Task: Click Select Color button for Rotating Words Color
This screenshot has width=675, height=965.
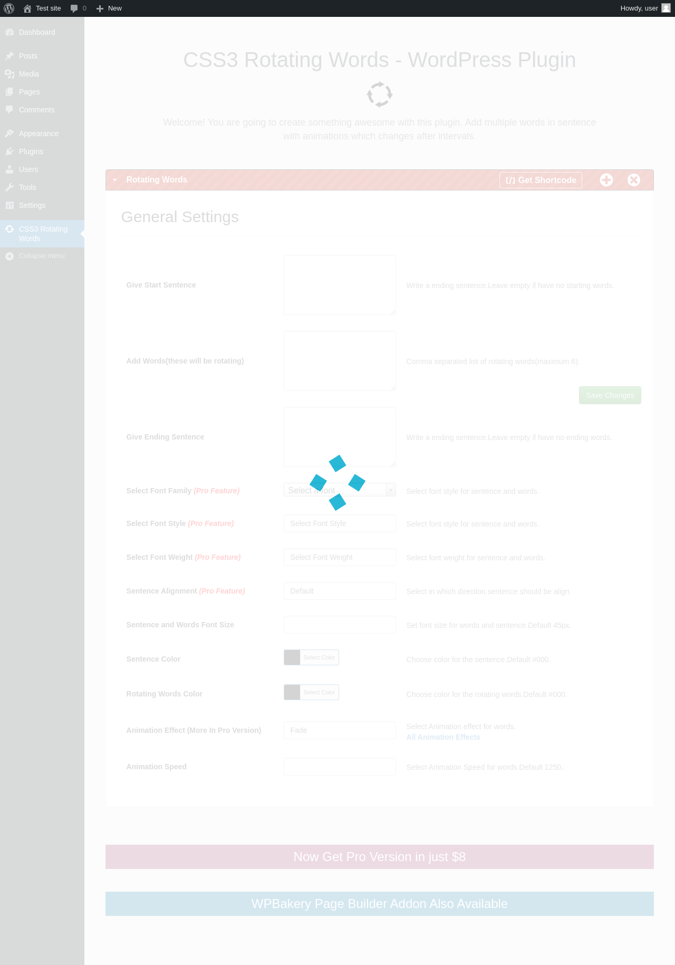Action: [x=319, y=692]
